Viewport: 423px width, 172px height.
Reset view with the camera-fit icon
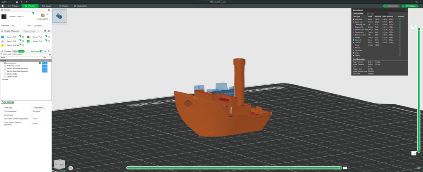[x=71, y=168]
